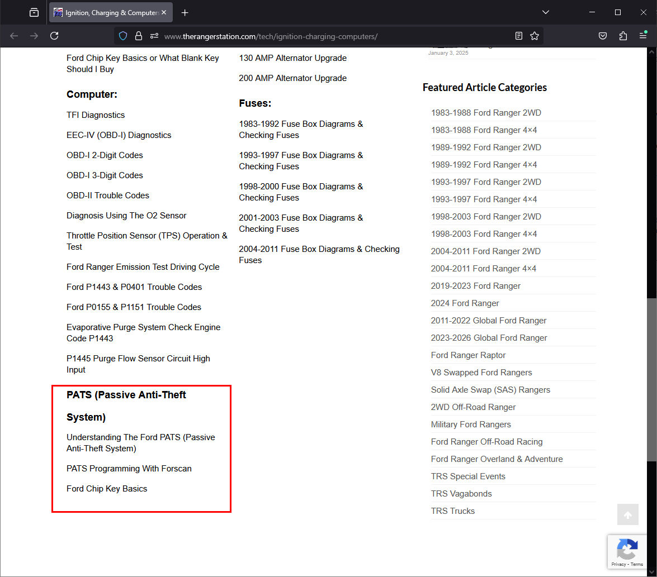Open Understanding The Ford PATS article

tap(141, 443)
